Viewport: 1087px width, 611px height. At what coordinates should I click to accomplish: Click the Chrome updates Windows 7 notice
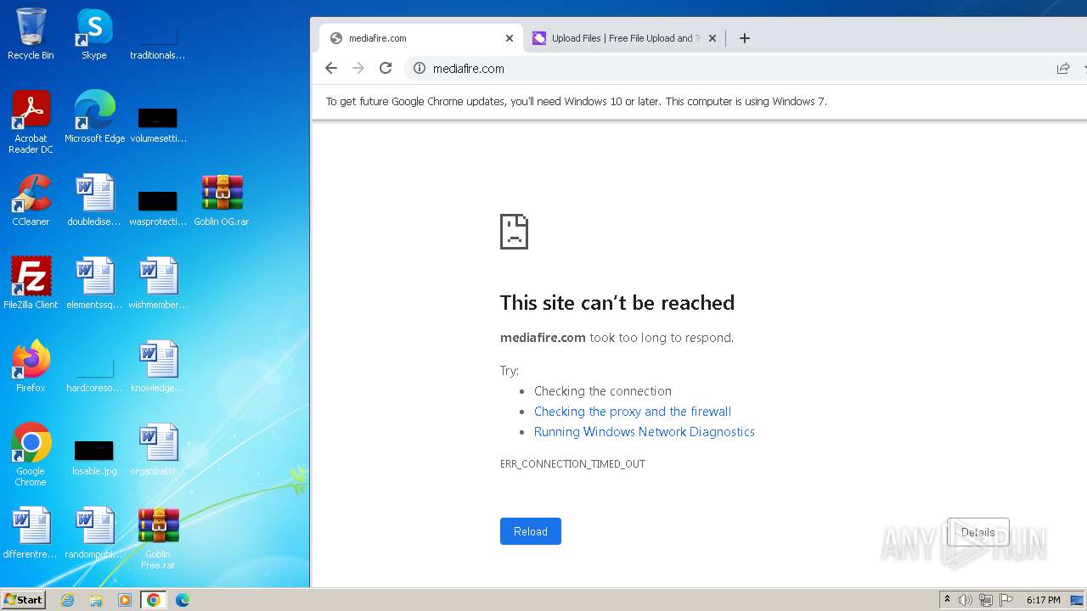[577, 102]
